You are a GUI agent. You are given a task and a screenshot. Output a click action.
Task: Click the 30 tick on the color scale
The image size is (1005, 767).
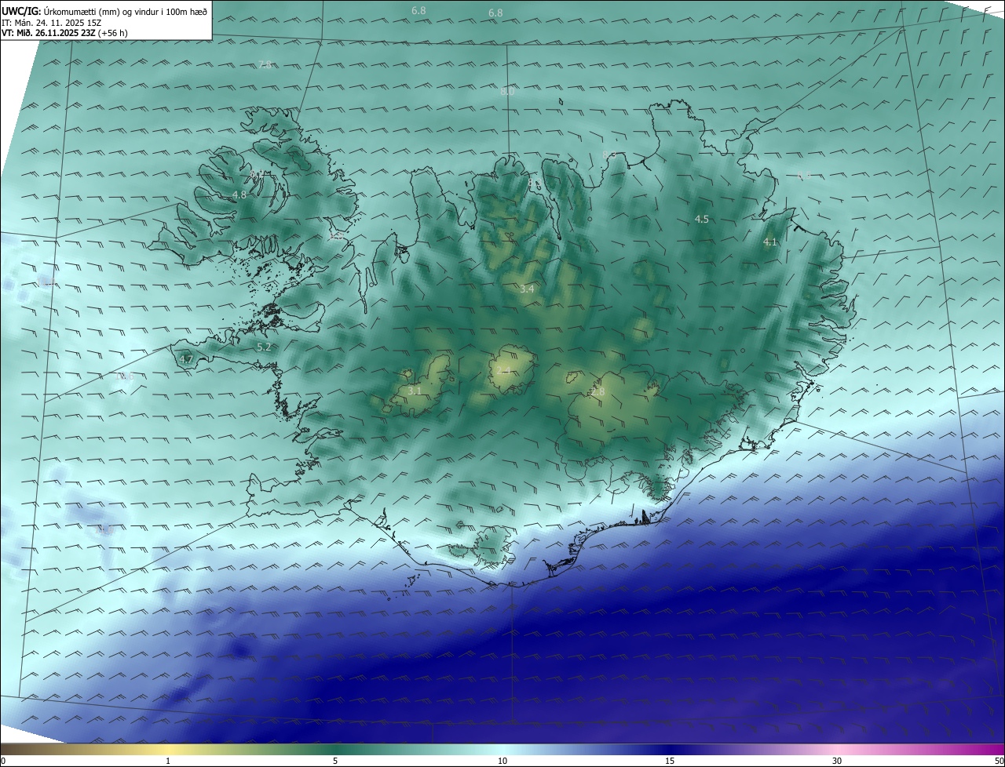pos(837,761)
